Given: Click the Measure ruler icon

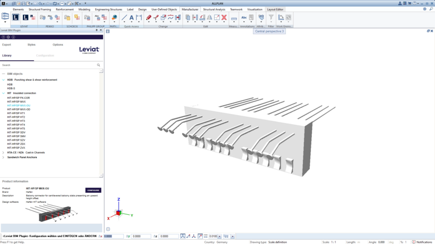Looking at the screenshot, I should pos(234,18).
